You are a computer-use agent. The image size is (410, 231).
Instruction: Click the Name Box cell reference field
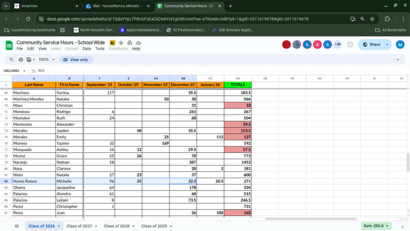(x=12, y=71)
